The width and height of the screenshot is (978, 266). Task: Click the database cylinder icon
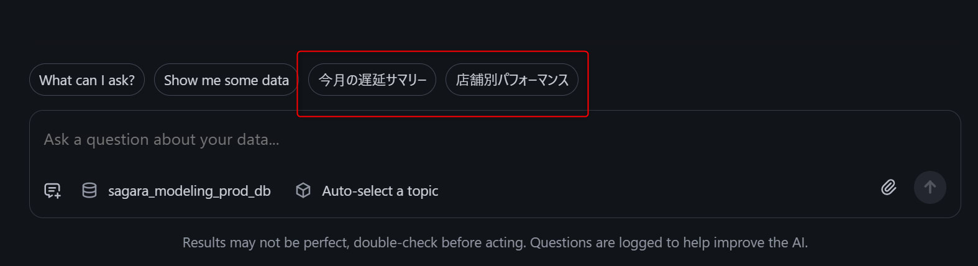pos(89,191)
